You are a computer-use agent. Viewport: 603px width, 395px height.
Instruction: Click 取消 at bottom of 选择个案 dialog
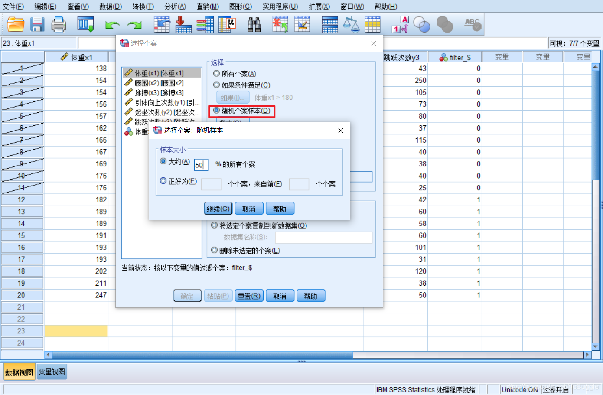pos(280,296)
